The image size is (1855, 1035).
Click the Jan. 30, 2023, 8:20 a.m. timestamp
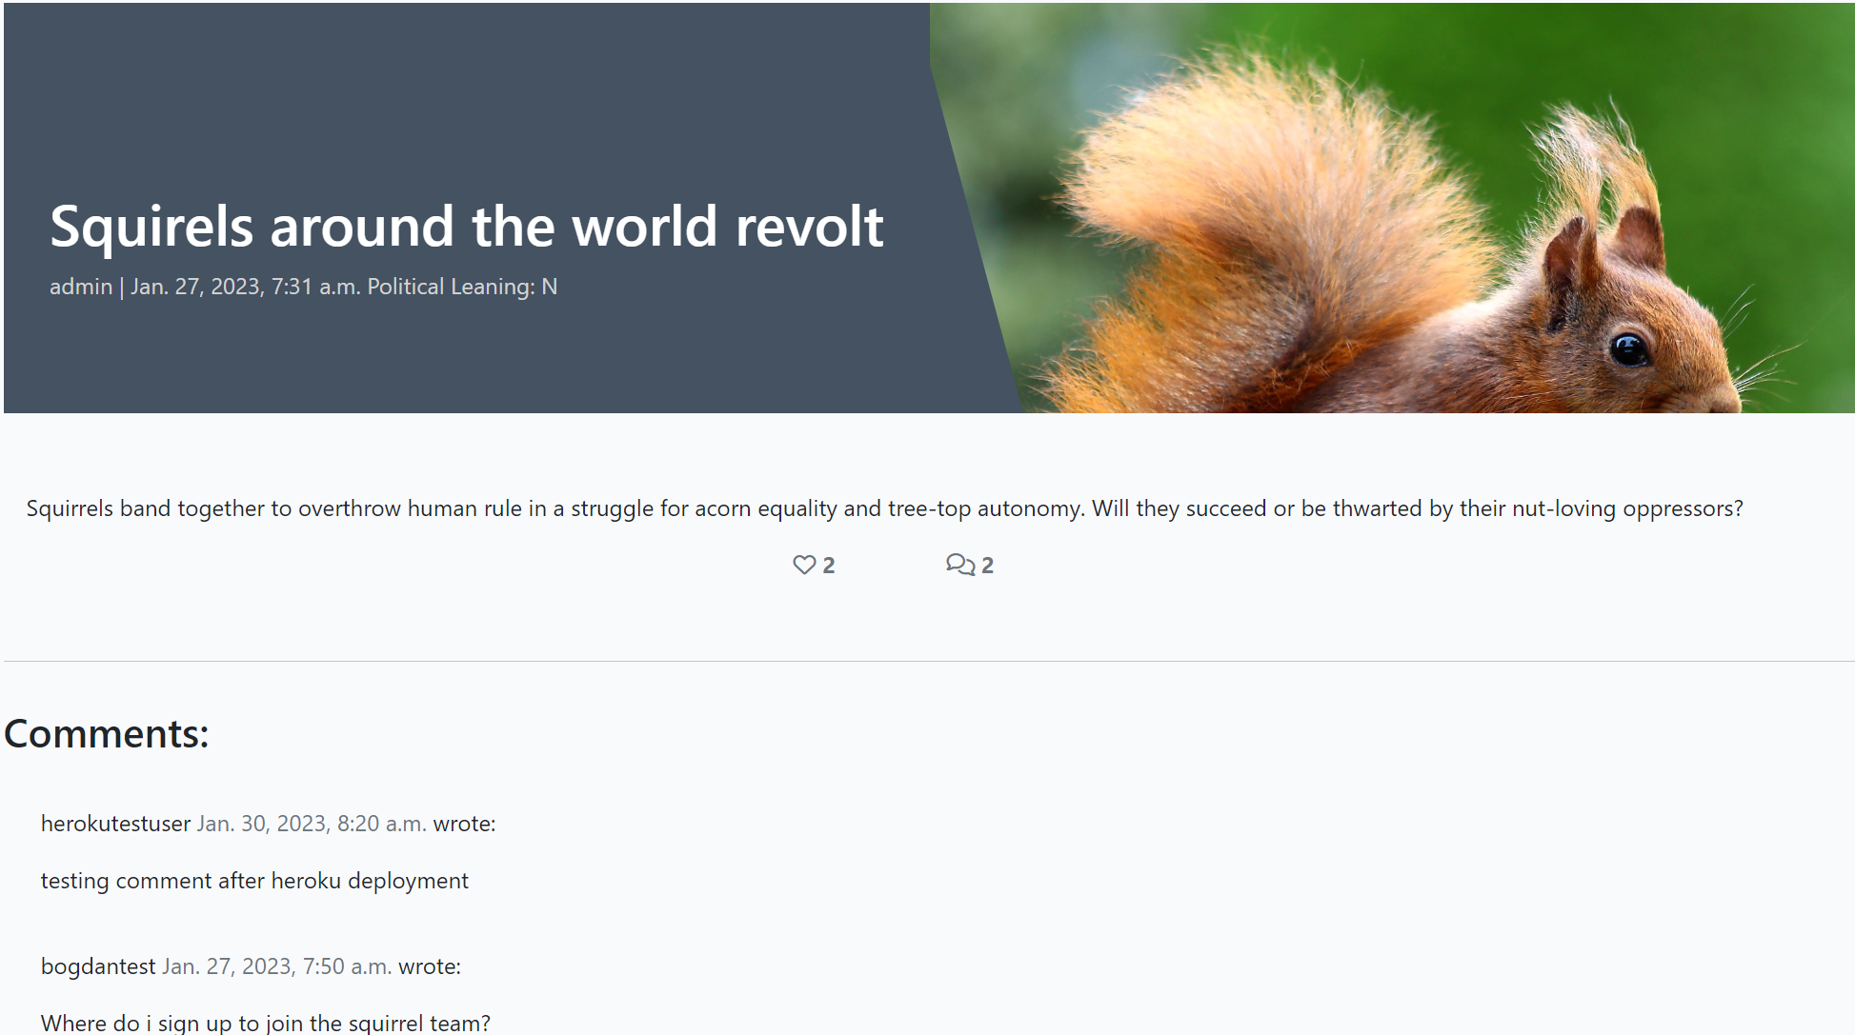311,824
